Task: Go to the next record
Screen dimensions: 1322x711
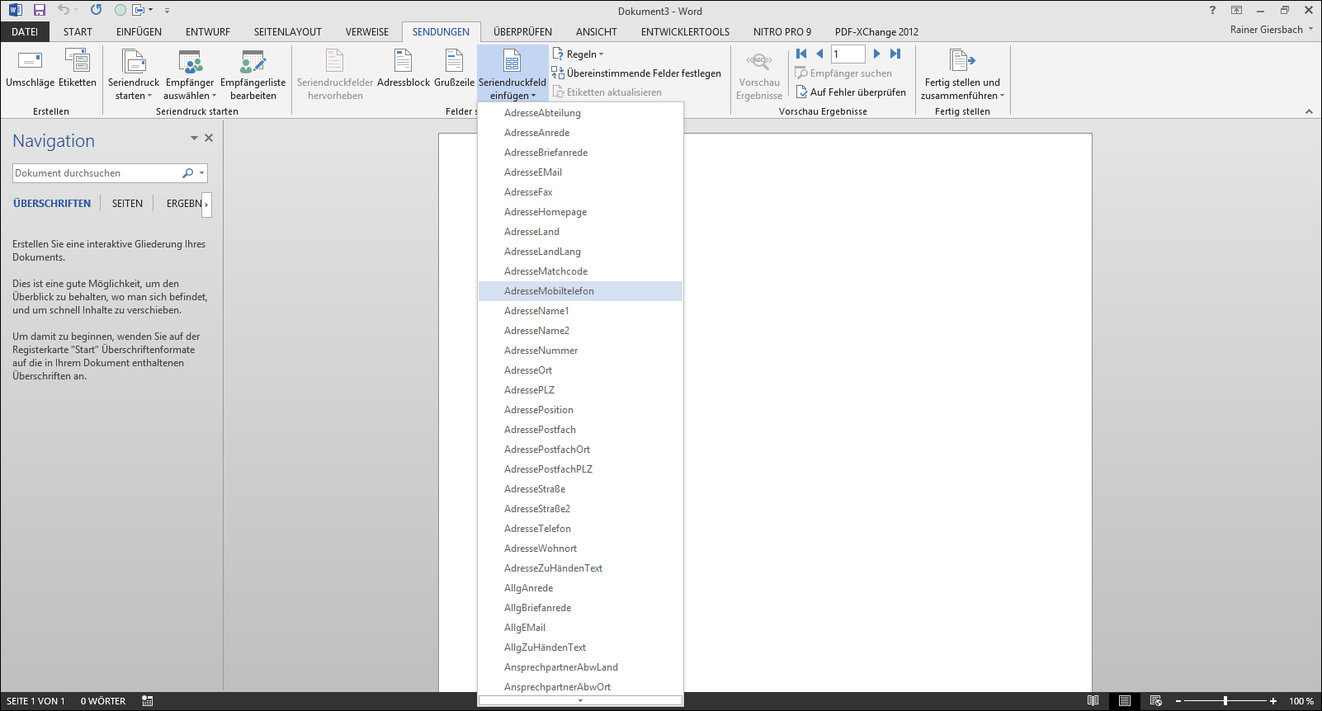Action: 876,54
